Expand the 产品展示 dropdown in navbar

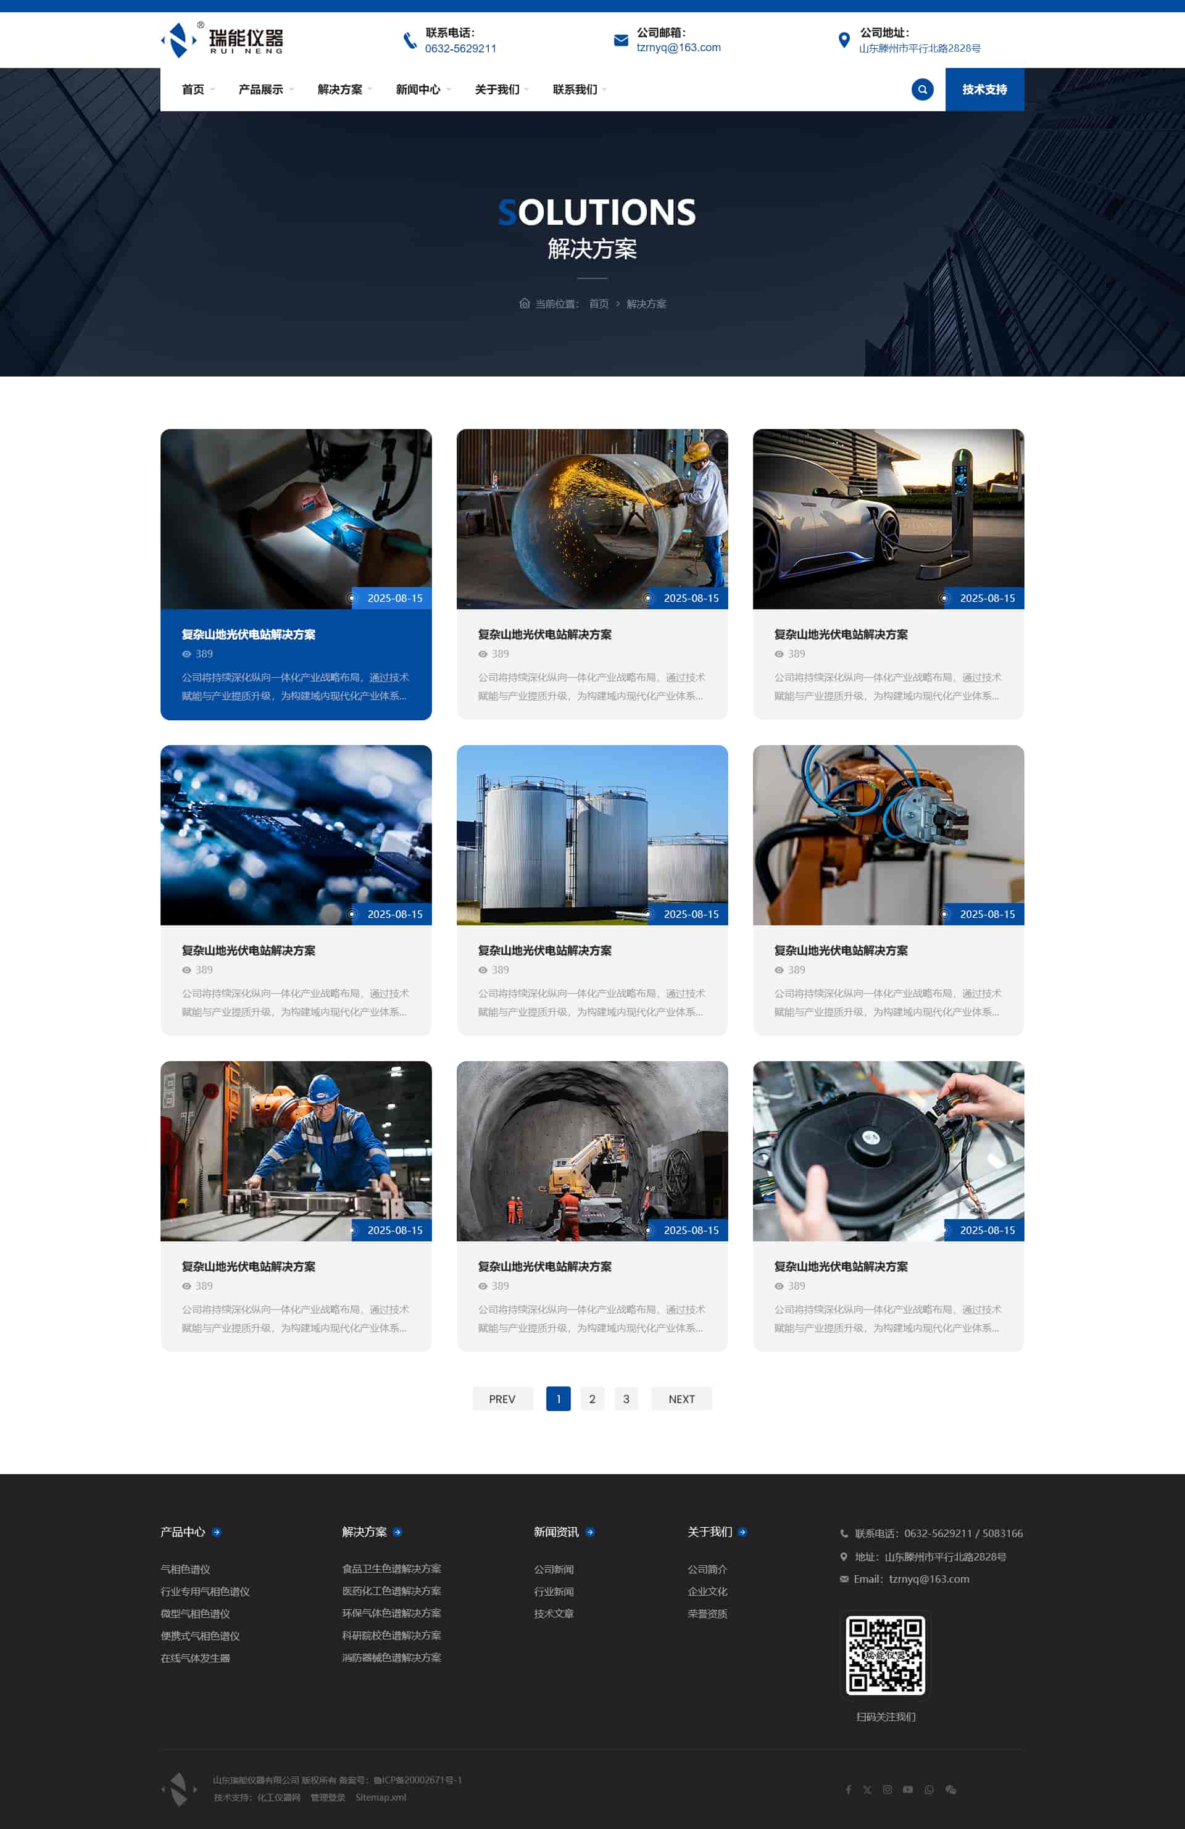[x=266, y=89]
